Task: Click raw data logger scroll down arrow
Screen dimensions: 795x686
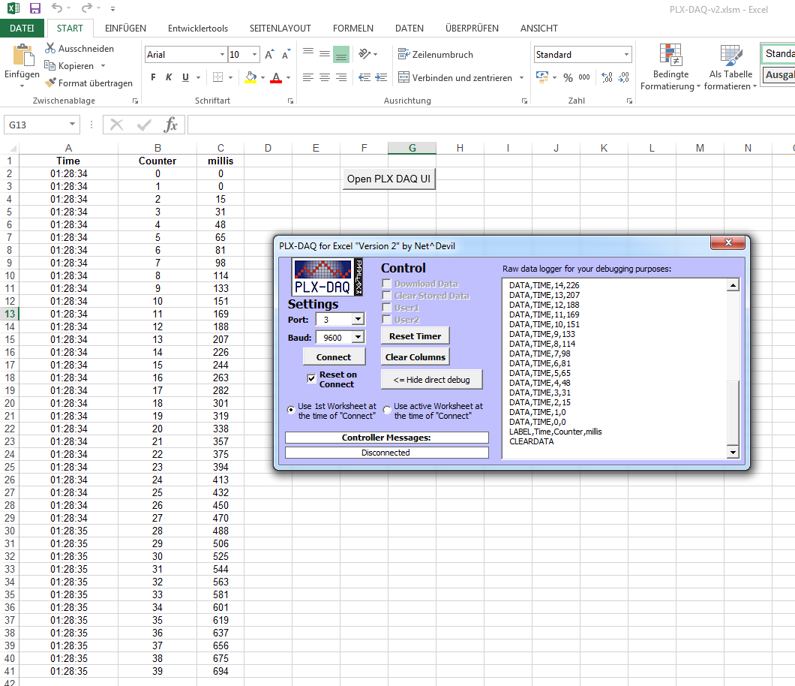Action: (x=733, y=452)
